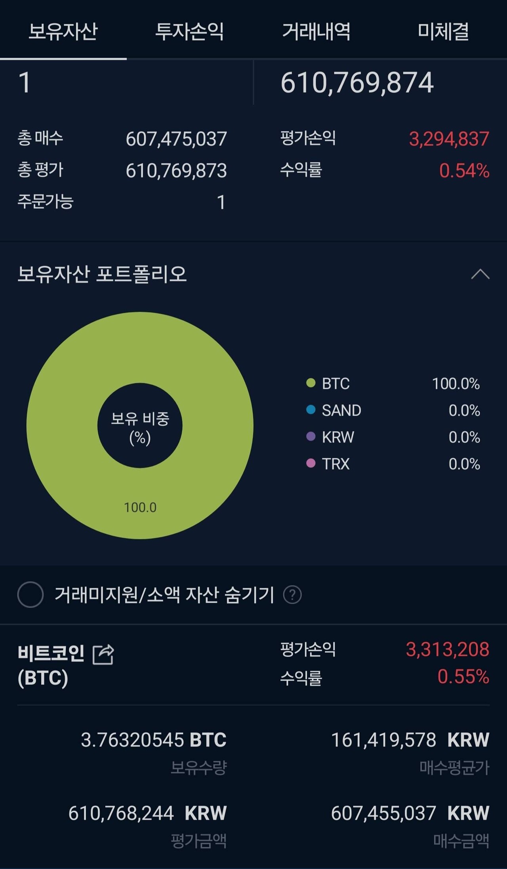Click the 보유 비중 center of the pie chart

click(141, 429)
